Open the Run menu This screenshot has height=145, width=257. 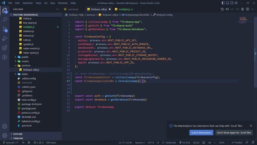tap(53, 3)
